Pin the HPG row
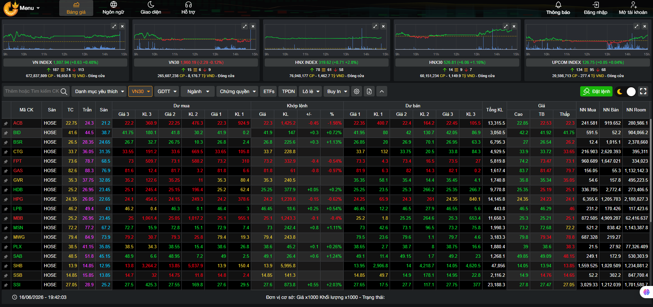Image resolution: width=653 pixels, height=307 pixels. [6, 199]
